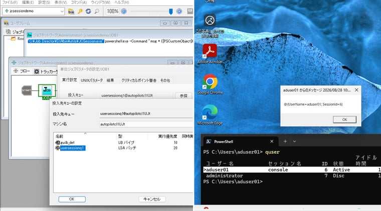Open the ウィンドウ(W) menu

tap(100, 2)
